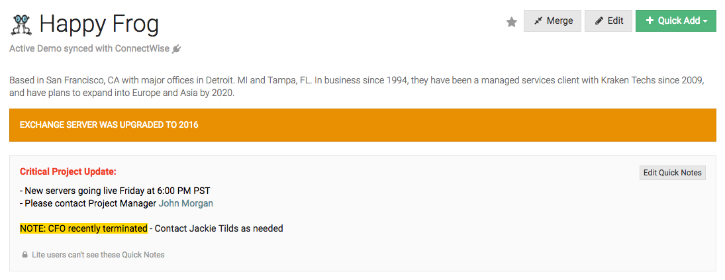Click the ConnectWise plug sync icon
Screen dimensions: 725x280
pyautogui.click(x=176, y=48)
